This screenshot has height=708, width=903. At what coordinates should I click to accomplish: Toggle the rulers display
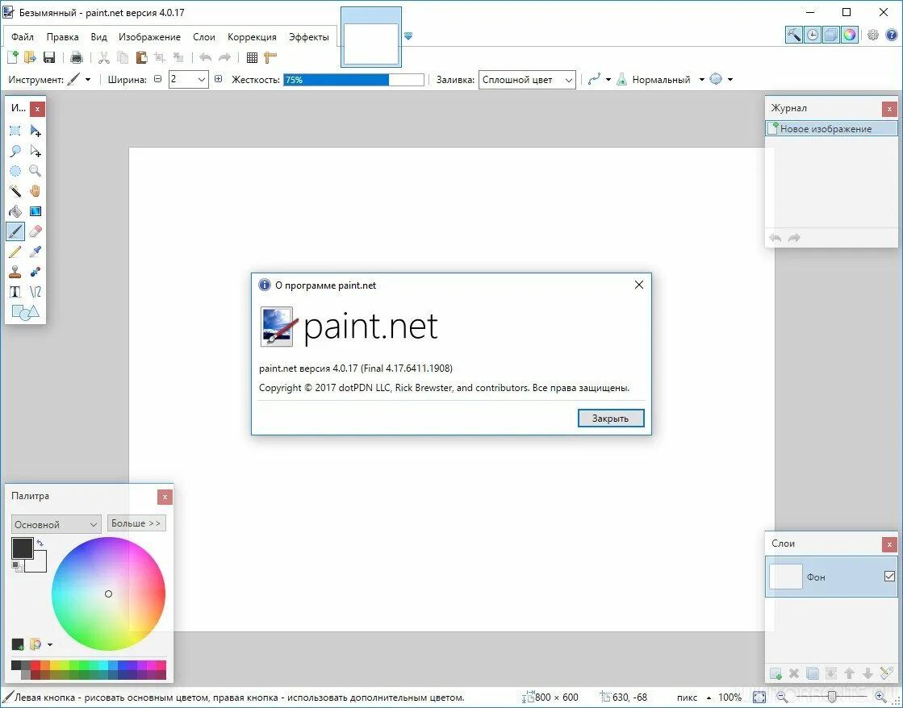[270, 57]
